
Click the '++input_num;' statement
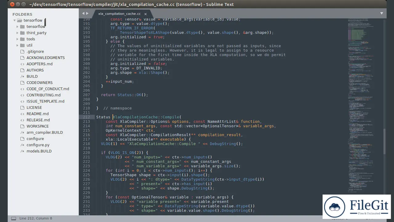click(x=120, y=82)
